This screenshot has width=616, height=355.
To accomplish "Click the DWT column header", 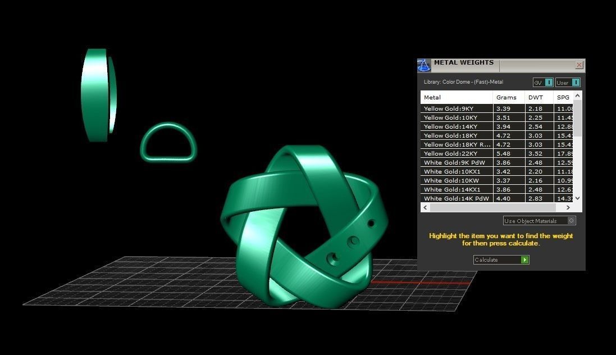I will (x=539, y=97).
